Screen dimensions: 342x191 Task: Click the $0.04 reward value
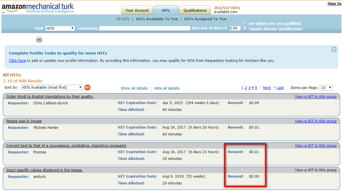click(x=254, y=103)
